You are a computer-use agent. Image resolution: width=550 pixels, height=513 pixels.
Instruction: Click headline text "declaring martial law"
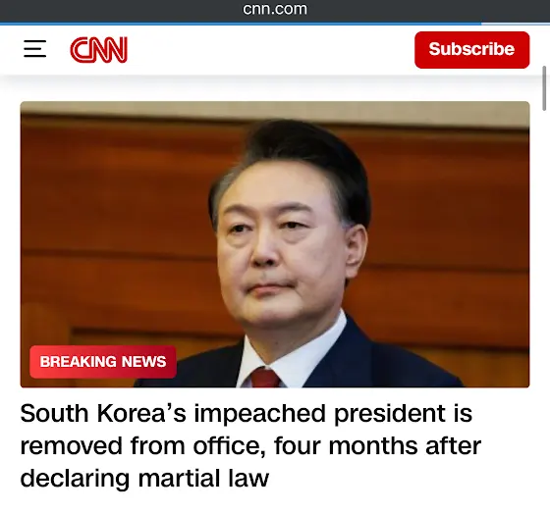pyautogui.click(x=144, y=479)
